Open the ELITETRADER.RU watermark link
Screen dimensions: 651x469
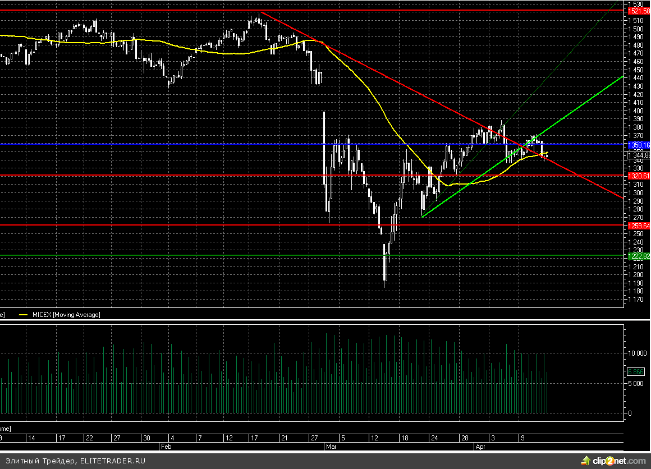tap(113, 461)
